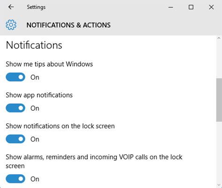Viewport: 222px width, 188px height.
Task: Click the Settings gear icon
Action: (11, 25)
